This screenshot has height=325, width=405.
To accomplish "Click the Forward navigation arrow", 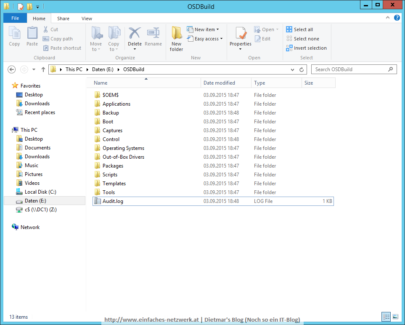I will pos(24,69).
